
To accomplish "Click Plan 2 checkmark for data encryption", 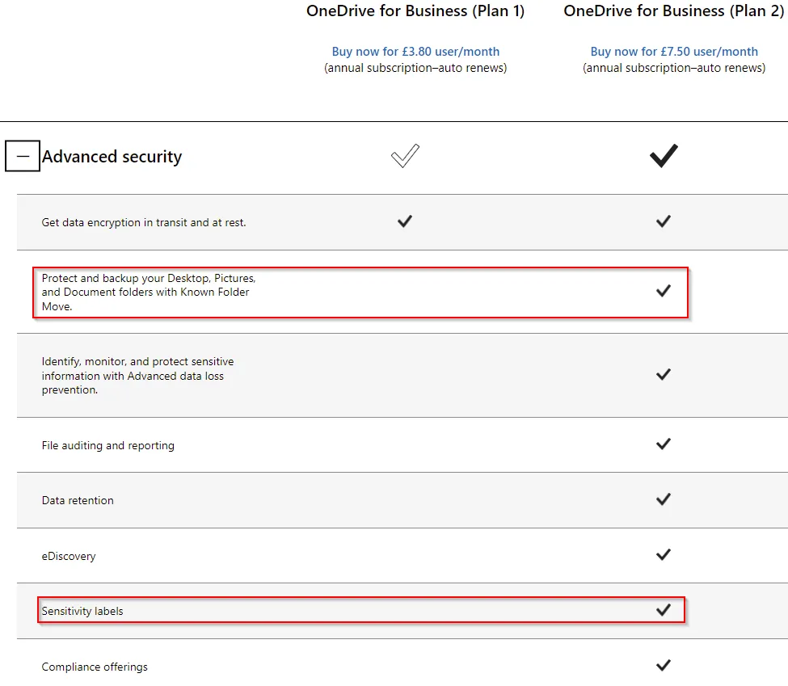I will point(664,221).
